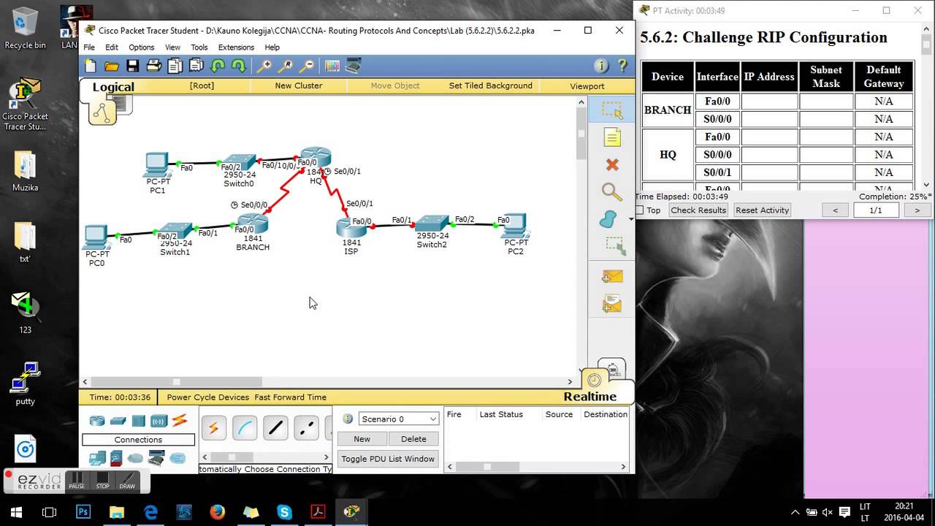935x526 pixels.
Task: Click the Viewport button
Action: (587, 85)
